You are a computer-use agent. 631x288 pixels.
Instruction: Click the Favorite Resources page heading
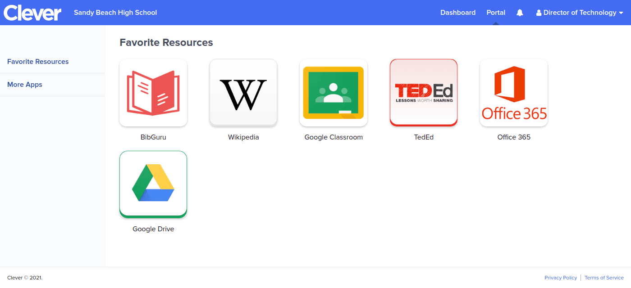[x=166, y=43]
